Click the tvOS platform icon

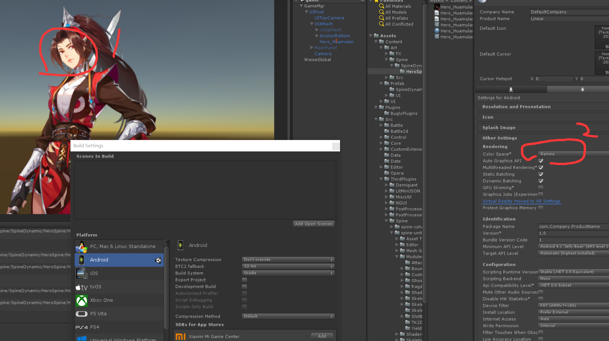tap(82, 287)
